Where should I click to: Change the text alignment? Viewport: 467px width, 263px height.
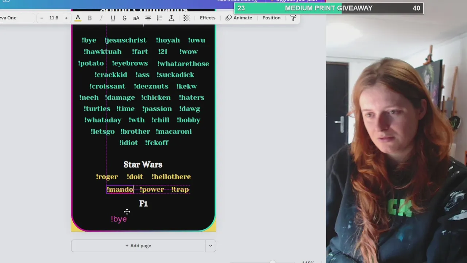148,18
